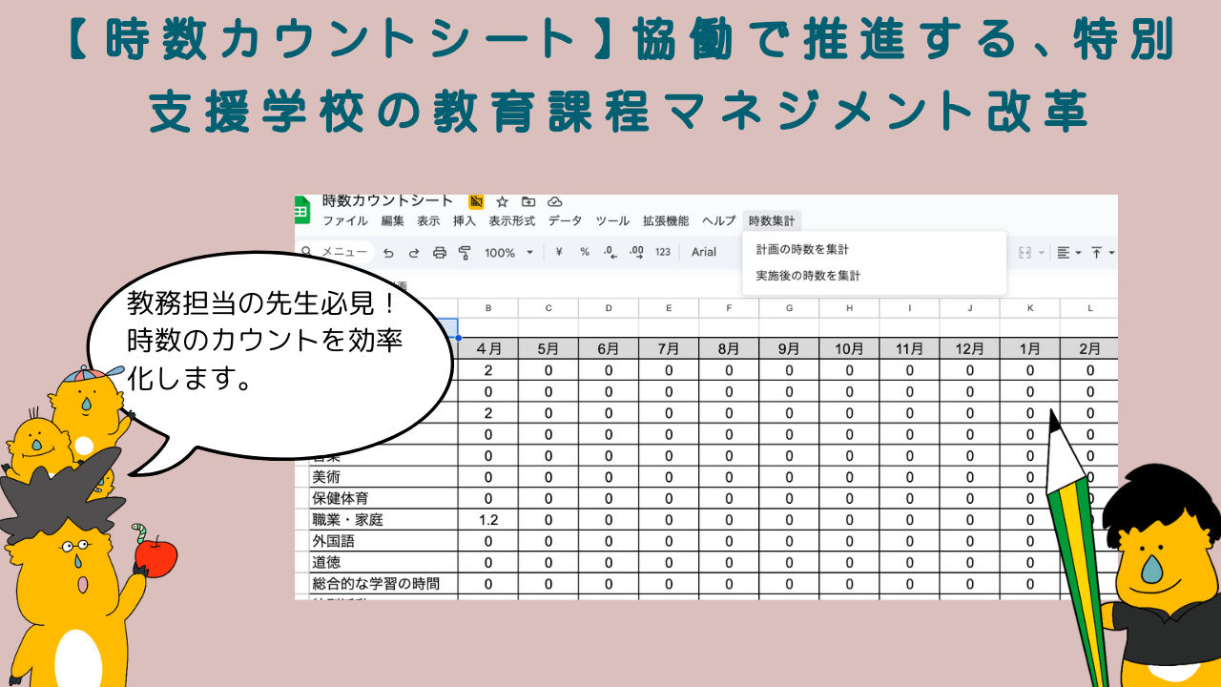
Task: Select the 外国語 row label
Action: click(x=383, y=541)
